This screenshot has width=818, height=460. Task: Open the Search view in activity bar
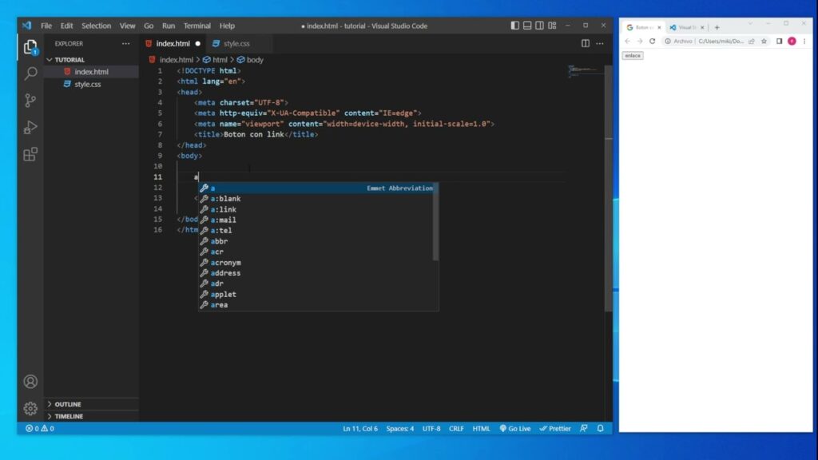pos(30,73)
